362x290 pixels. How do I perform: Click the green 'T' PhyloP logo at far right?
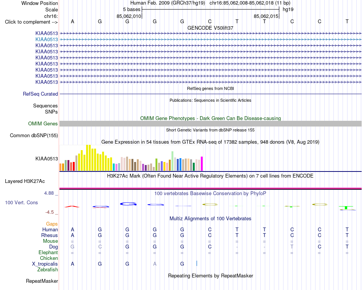click(x=346, y=208)
